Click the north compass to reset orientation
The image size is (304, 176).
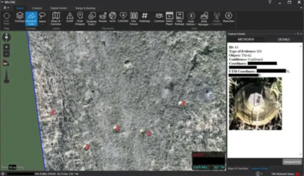coord(6,37)
